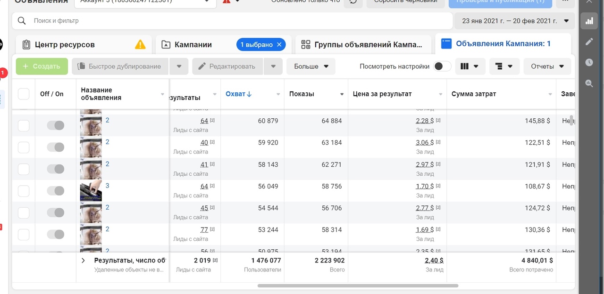Open ad thumbnail in row with reach 53 244
The width and height of the screenshot is (604, 294).
click(91, 234)
